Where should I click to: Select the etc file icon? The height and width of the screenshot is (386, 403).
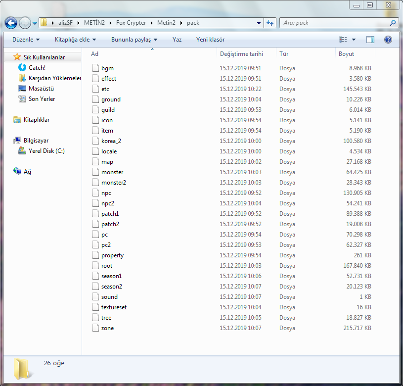95,89
